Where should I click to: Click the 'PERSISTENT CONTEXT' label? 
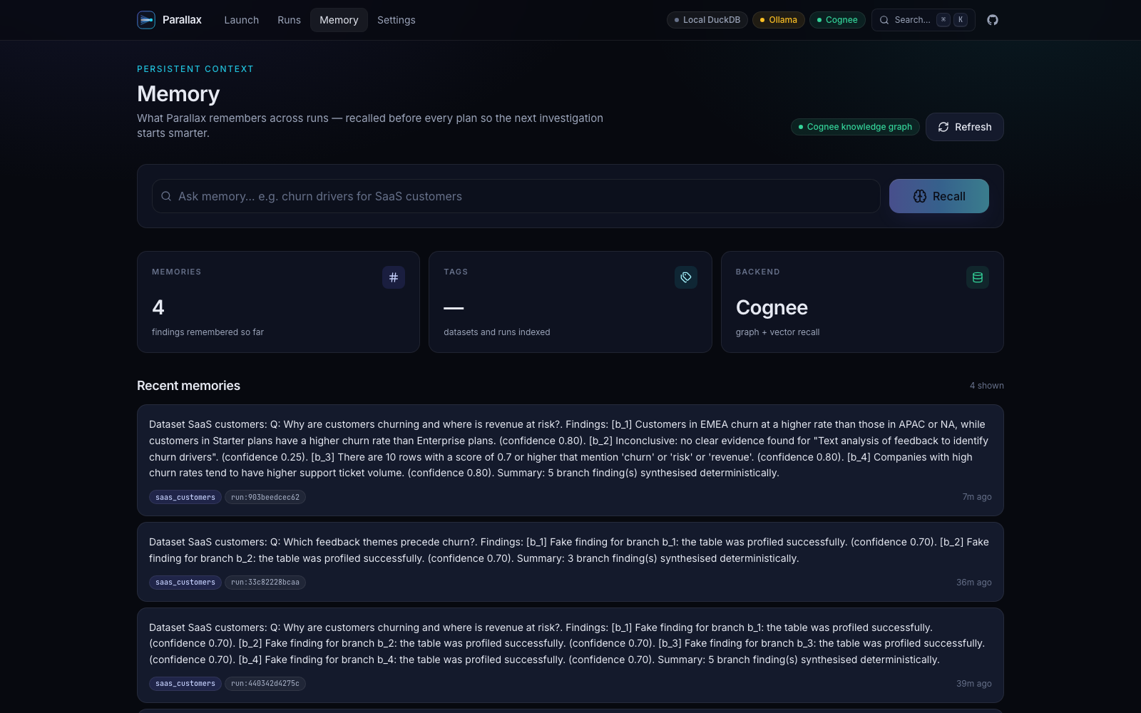coord(195,69)
